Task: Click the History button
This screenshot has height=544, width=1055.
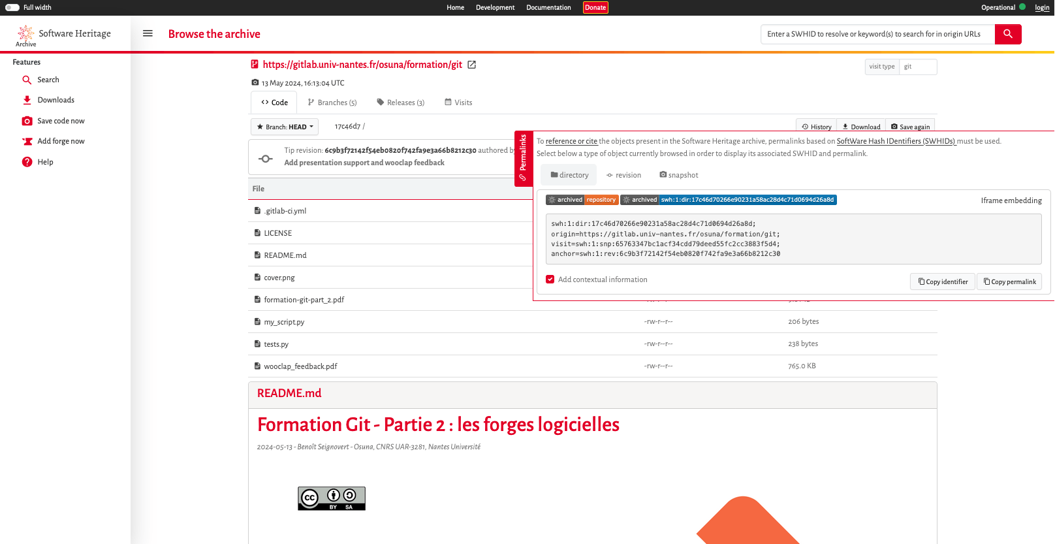Action: pyautogui.click(x=816, y=127)
